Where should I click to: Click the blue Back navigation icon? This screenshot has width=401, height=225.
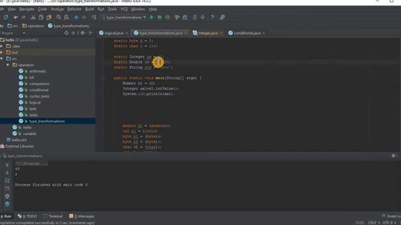76,17
